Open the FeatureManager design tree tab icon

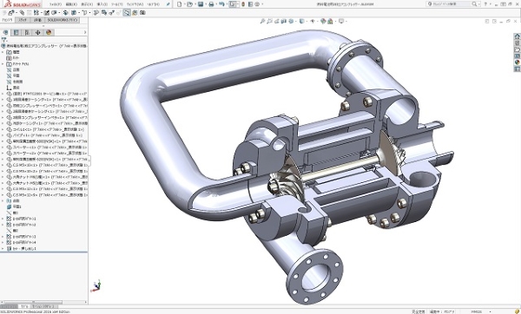click(5, 33)
